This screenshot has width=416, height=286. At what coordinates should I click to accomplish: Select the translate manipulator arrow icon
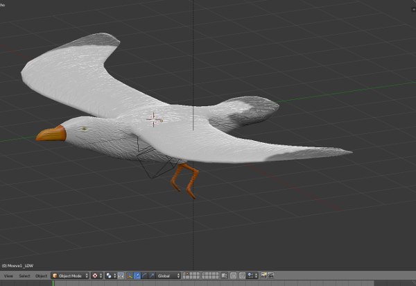click(x=137, y=276)
